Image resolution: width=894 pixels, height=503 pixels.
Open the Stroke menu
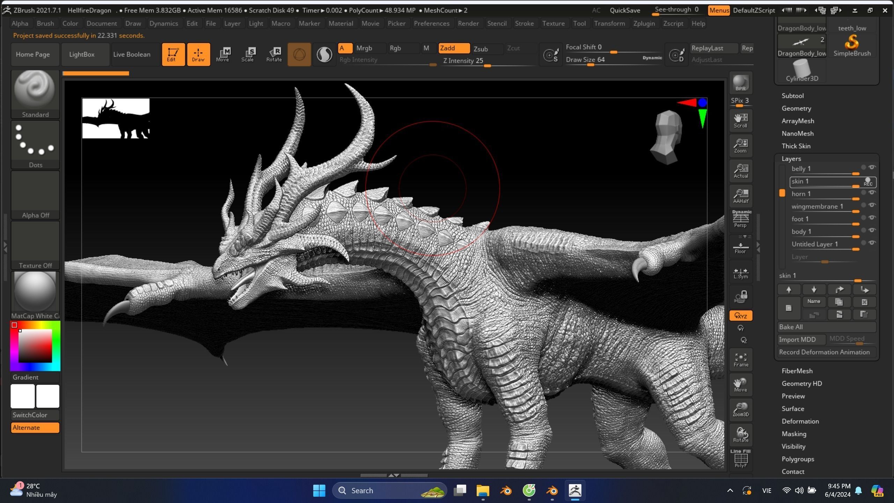524,23
